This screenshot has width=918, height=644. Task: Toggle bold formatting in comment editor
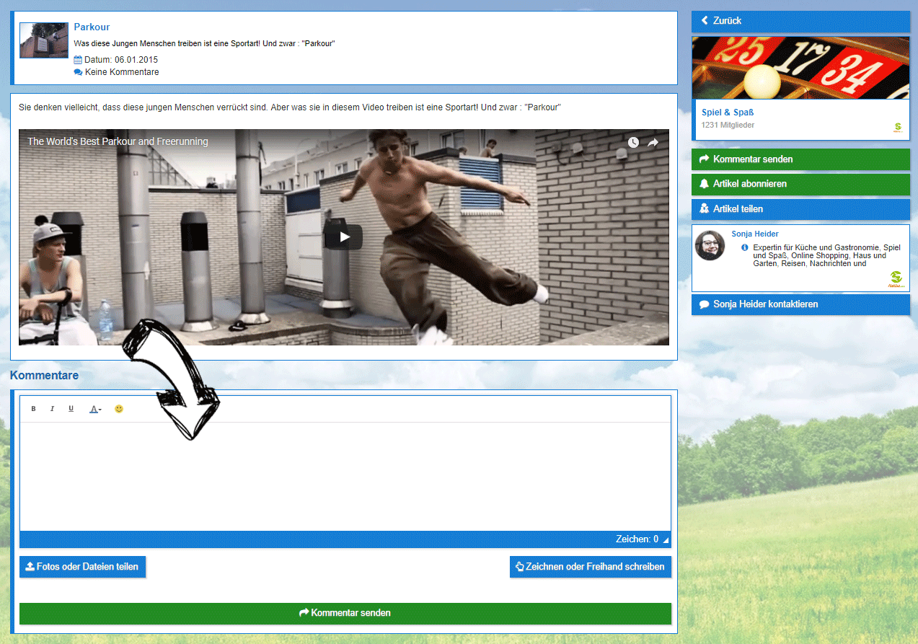(x=33, y=409)
